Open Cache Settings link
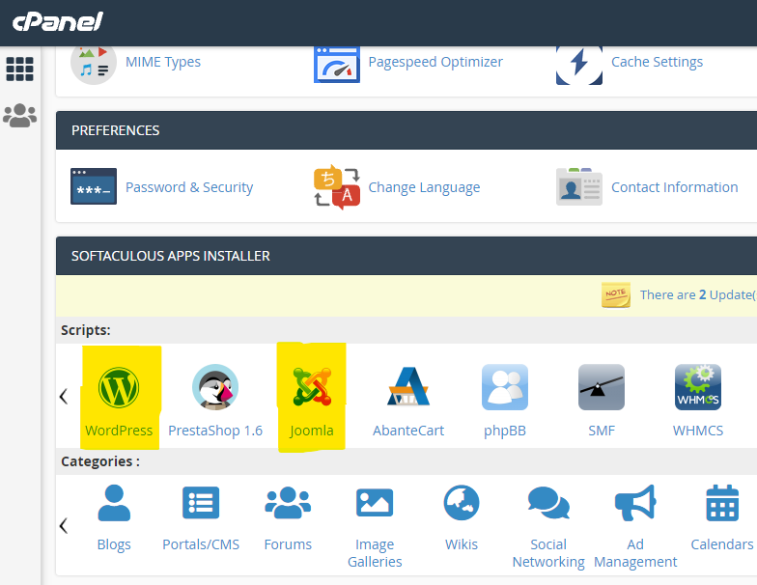 pyautogui.click(x=657, y=62)
